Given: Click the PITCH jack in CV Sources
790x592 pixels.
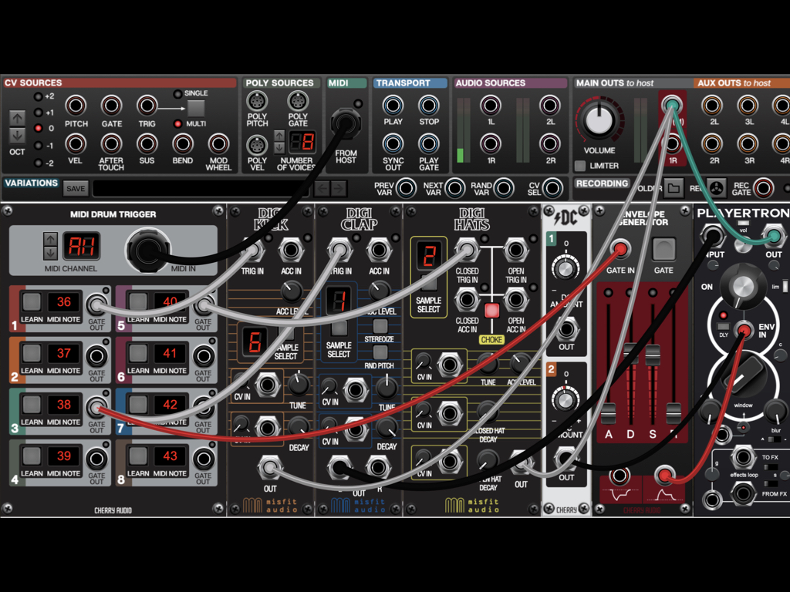Looking at the screenshot, I should (x=76, y=106).
